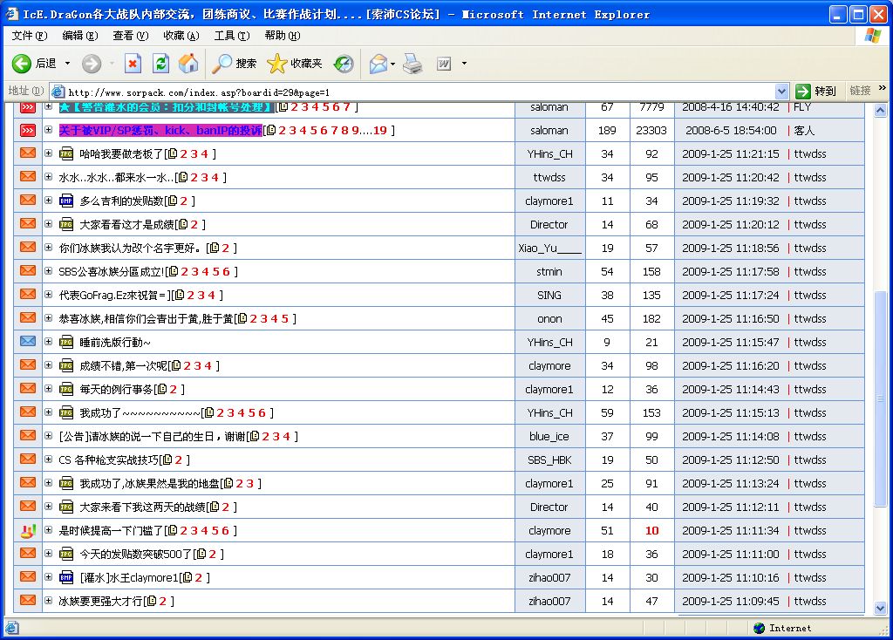Go to the Home page icon
This screenshot has height=640, width=893.
tap(188, 64)
